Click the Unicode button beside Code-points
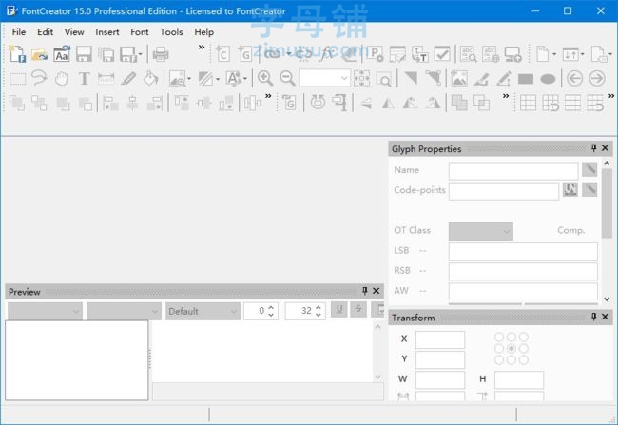 (x=570, y=189)
